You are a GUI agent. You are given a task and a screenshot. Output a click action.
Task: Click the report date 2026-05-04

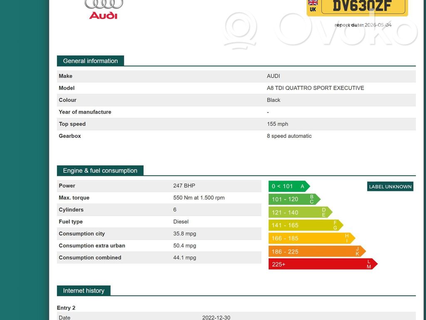click(x=363, y=25)
